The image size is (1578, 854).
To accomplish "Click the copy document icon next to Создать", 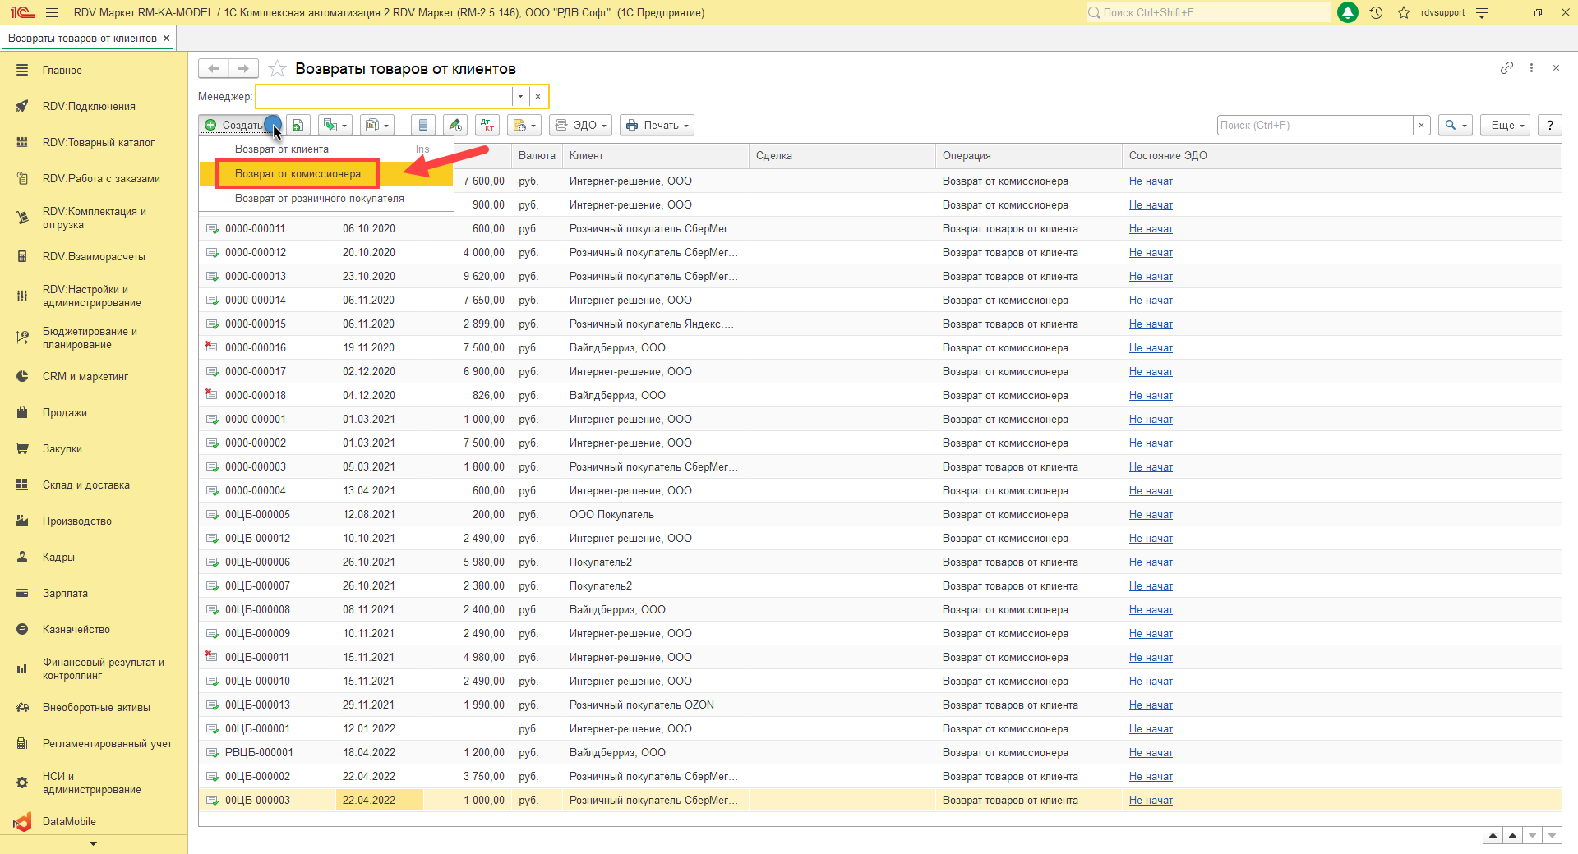I will point(298,125).
